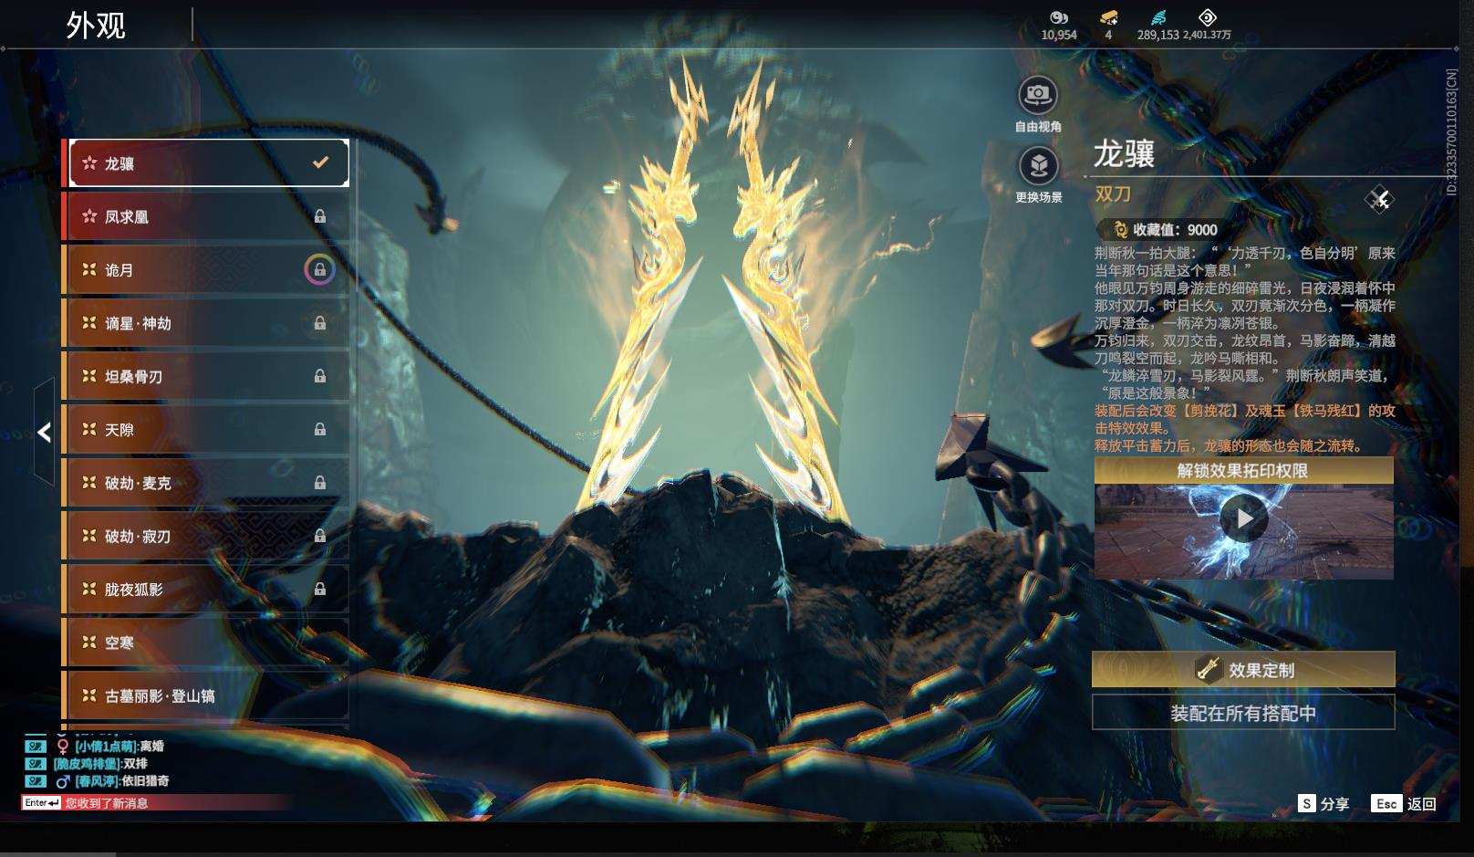
Task: Click the star rarity icon beside 龙骧
Action: [89, 163]
